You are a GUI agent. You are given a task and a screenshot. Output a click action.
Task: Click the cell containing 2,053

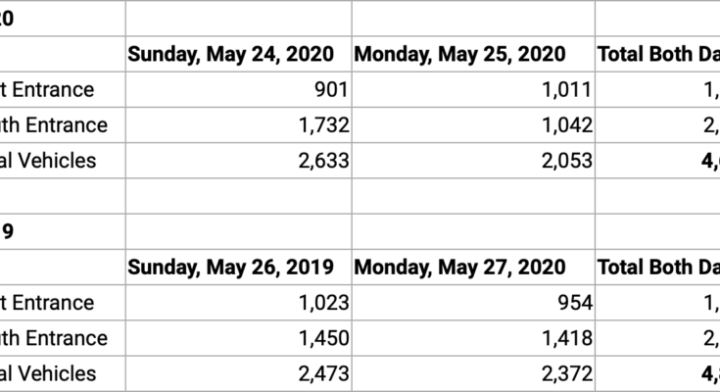coord(473,161)
